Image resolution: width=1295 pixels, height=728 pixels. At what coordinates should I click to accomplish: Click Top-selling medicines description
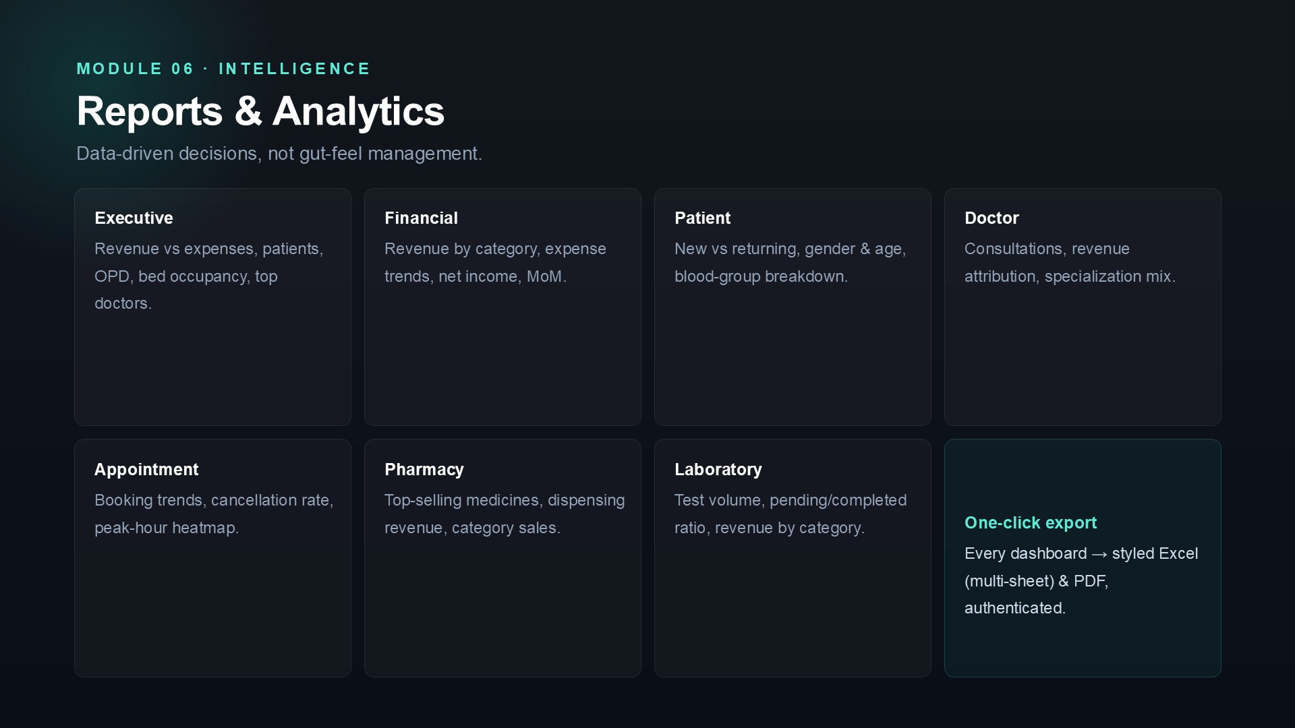click(505, 514)
